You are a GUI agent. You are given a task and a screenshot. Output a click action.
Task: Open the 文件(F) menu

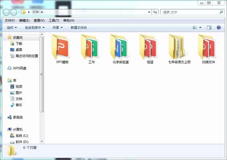[x=10, y=20]
